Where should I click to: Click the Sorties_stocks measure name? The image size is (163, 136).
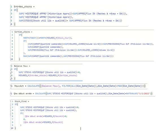pos(22,32)
